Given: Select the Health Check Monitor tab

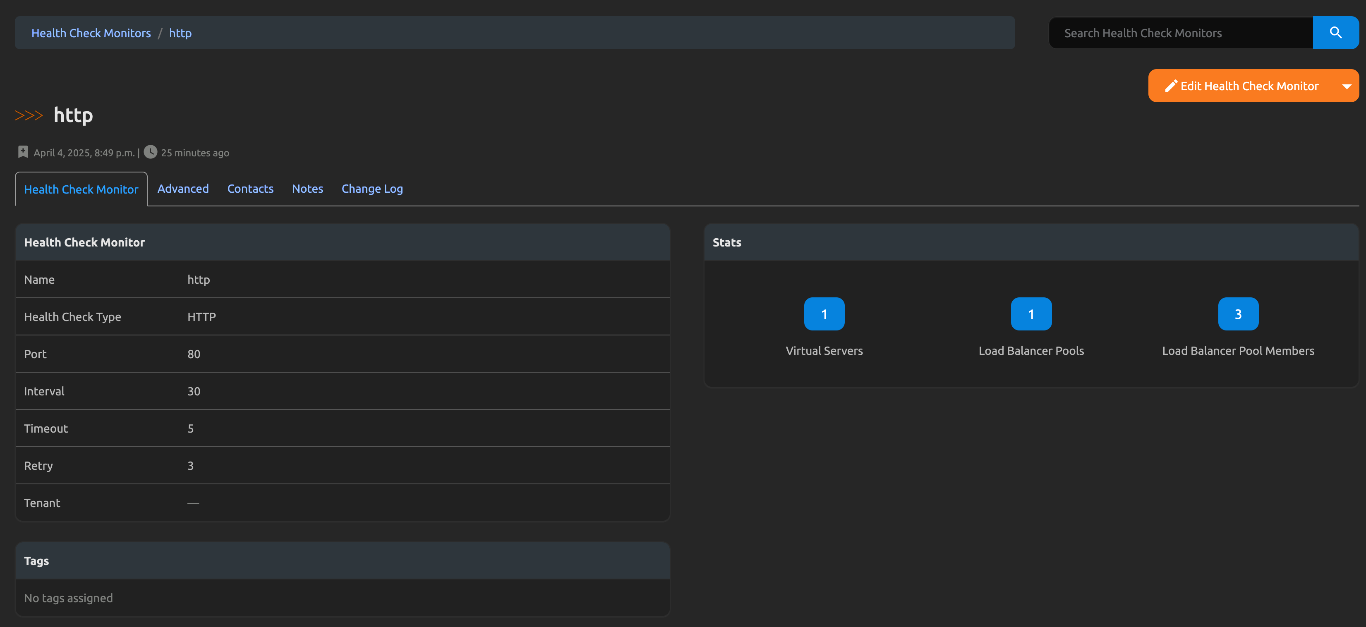Looking at the screenshot, I should [x=81, y=189].
